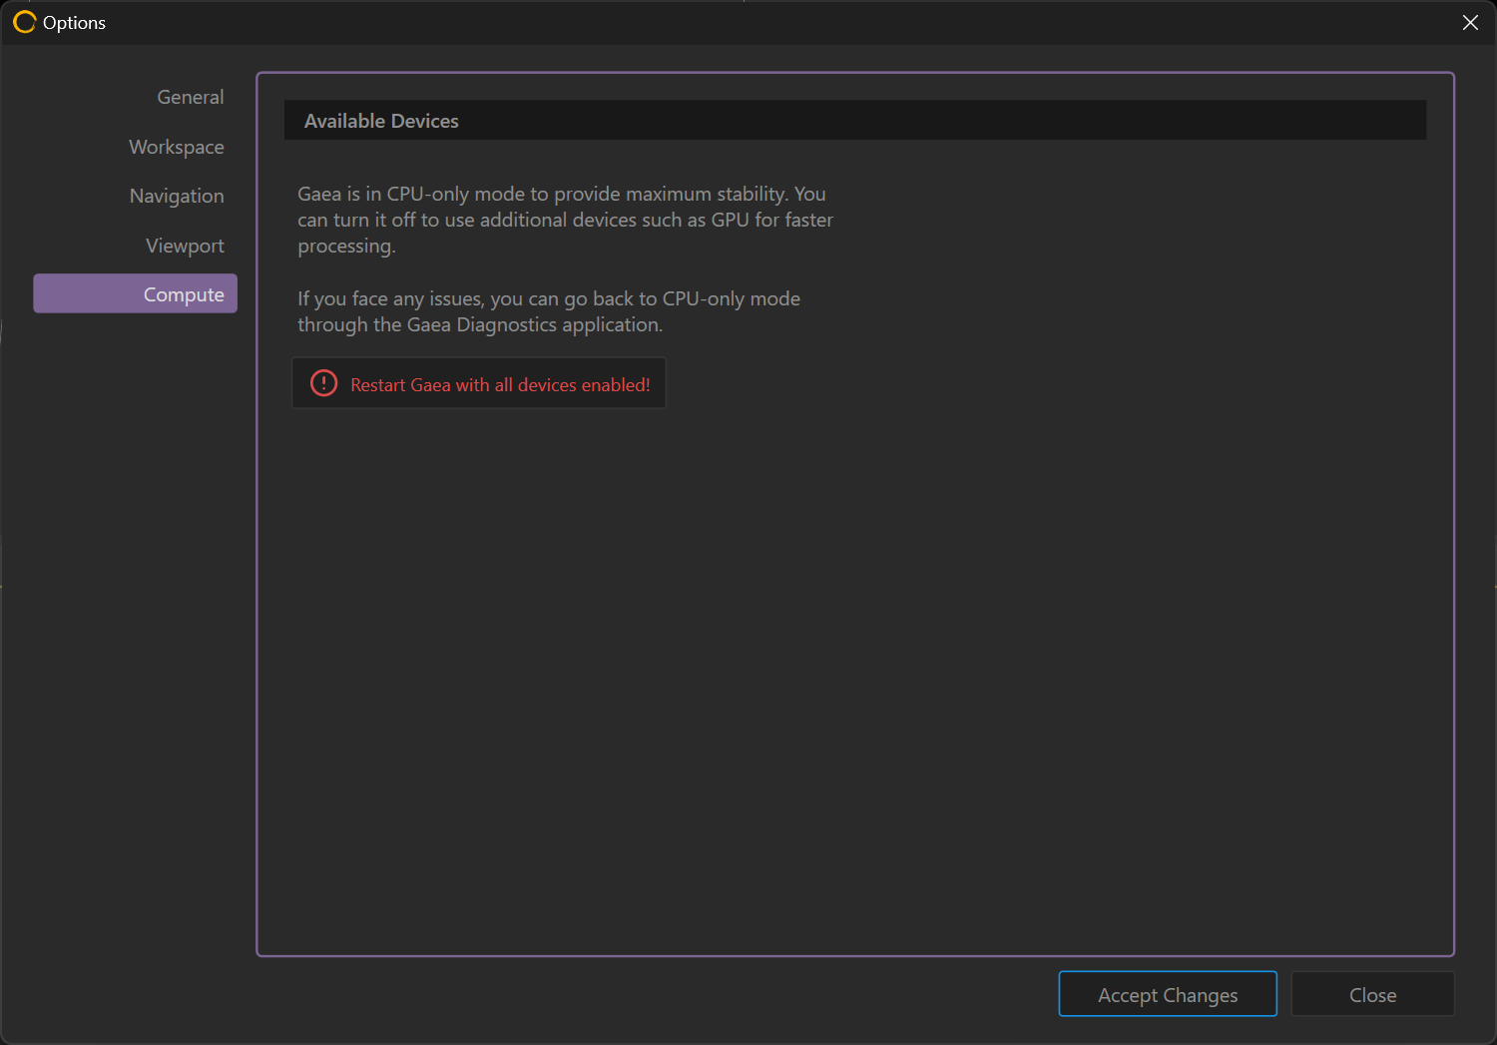Switch to the Workspace tab
This screenshot has width=1497, height=1045.
coord(176,147)
